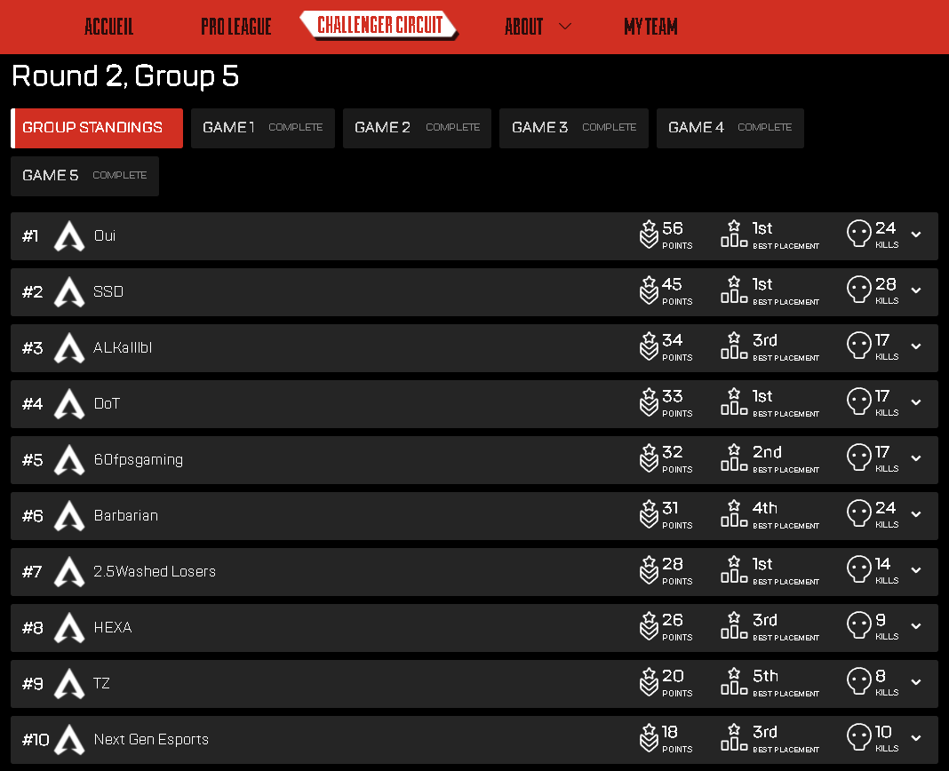This screenshot has width=949, height=771.
Task: Open the My Team page
Action: pyautogui.click(x=650, y=27)
